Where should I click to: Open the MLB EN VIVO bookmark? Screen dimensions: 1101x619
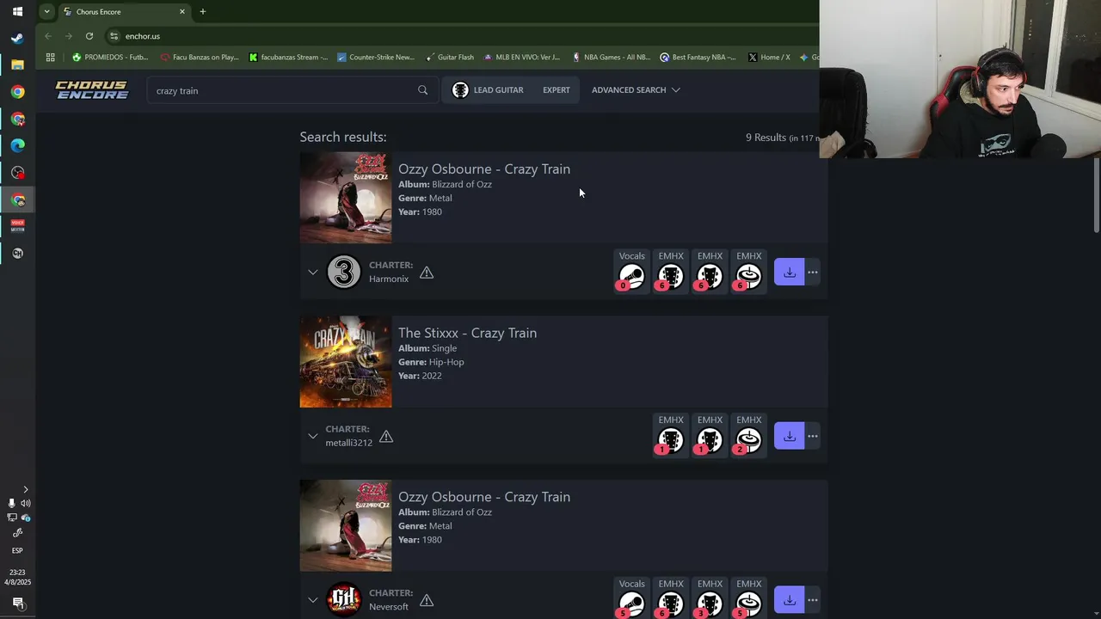point(521,58)
